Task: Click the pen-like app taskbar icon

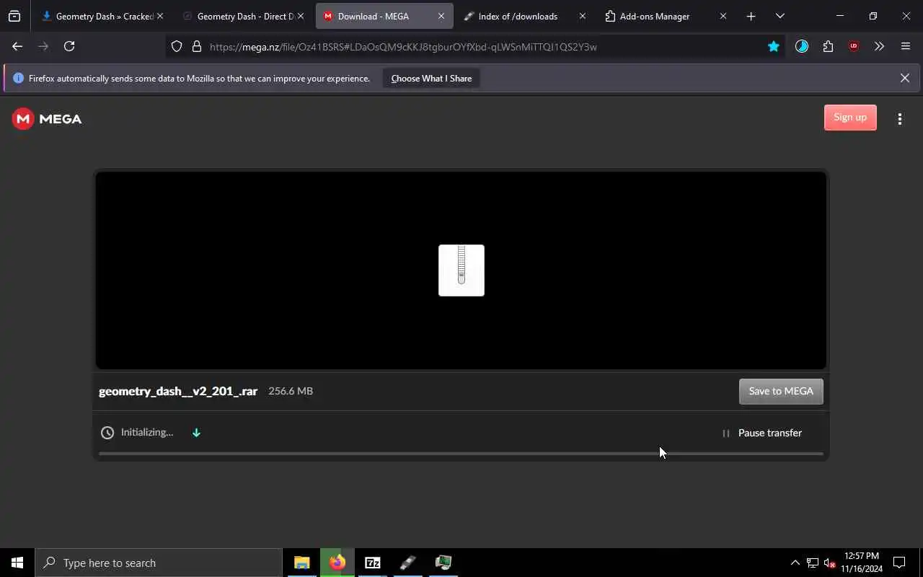Action: click(x=408, y=563)
